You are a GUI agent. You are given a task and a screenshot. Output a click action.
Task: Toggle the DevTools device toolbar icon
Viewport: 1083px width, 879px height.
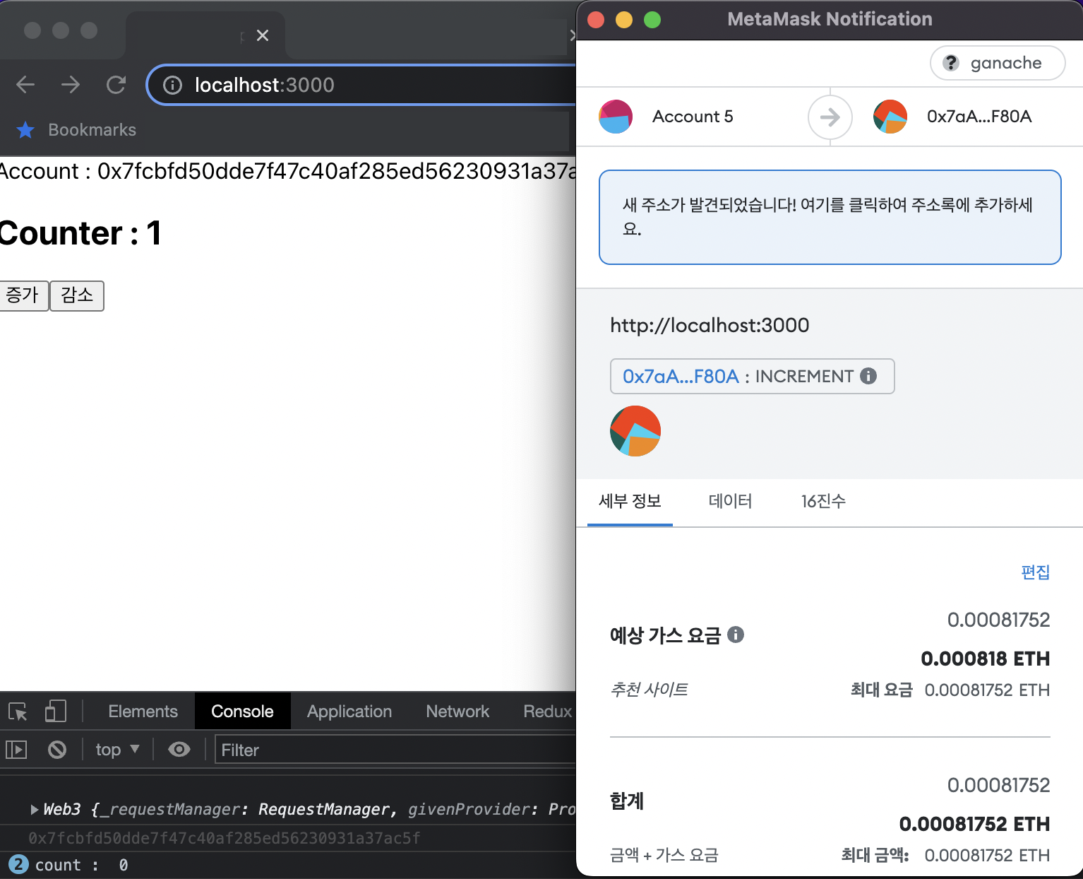pos(55,711)
